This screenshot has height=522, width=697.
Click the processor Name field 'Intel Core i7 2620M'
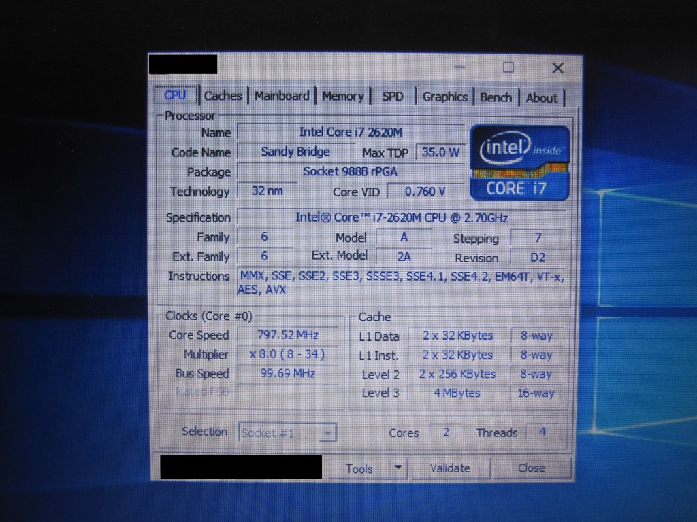(351, 133)
